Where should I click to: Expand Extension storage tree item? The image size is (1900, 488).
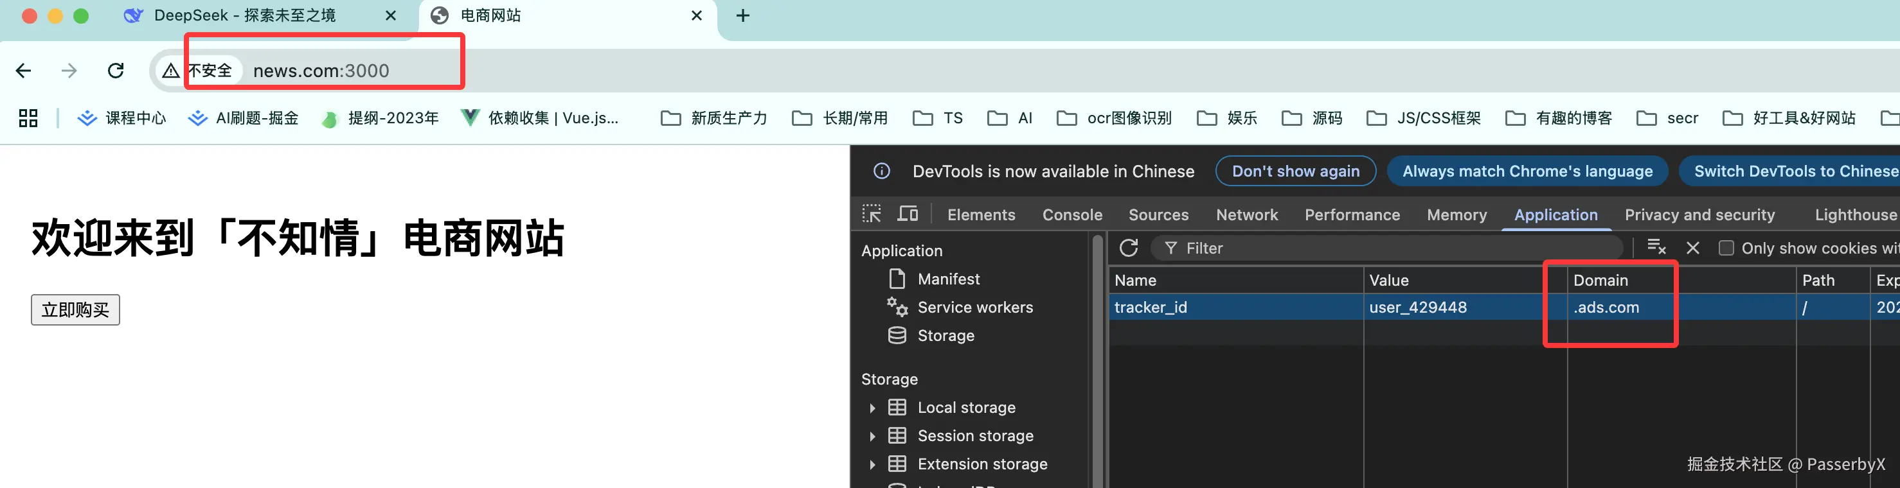pos(872,464)
